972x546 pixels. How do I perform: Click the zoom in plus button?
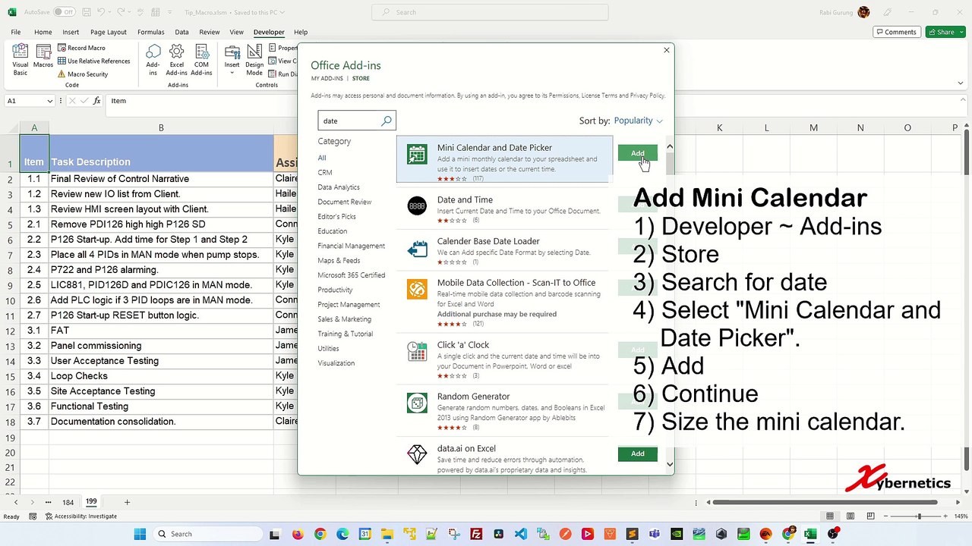946,516
